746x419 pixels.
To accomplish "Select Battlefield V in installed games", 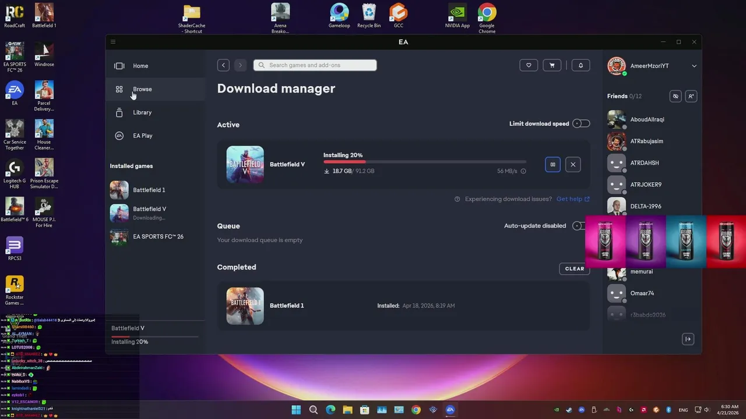I will pos(155,213).
